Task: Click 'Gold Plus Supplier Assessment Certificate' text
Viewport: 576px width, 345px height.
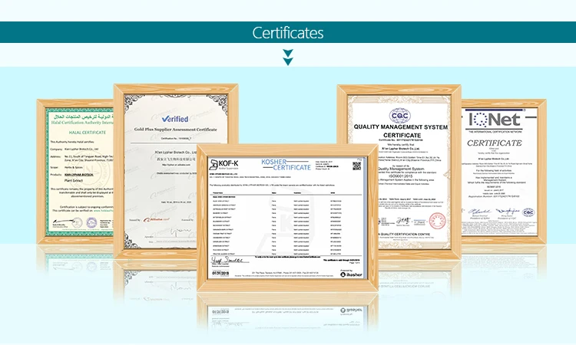Action: point(175,130)
